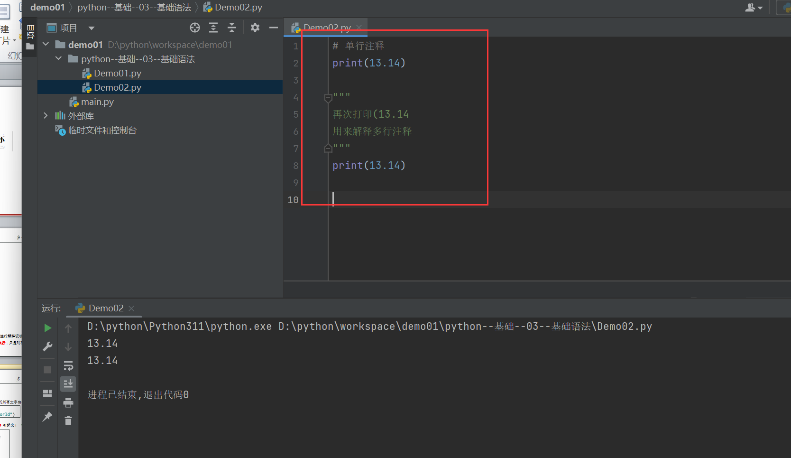
Task: Toggle scroll to end in console
Action: (x=68, y=383)
